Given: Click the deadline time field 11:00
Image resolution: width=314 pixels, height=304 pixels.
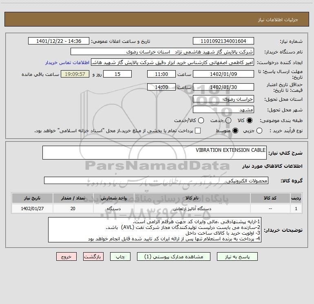Looking at the screenshot, I should [x=161, y=74].
